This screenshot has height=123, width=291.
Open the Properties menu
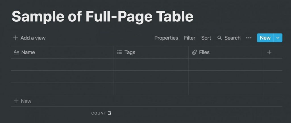(166, 38)
